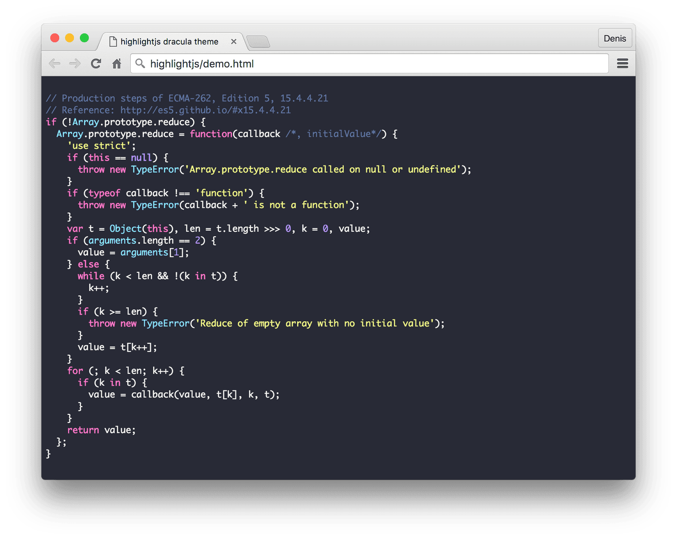The height and width of the screenshot is (539, 677).
Task: Click the red close window control
Action: (x=55, y=38)
